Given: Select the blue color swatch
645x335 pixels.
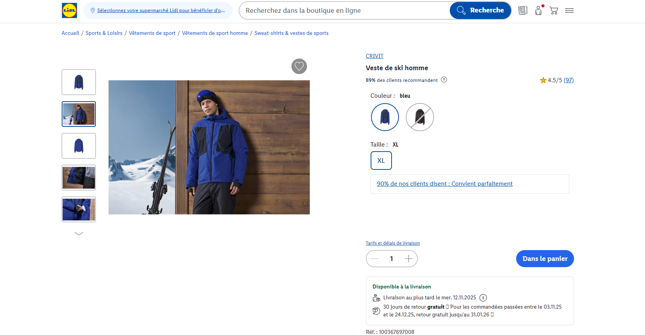Looking at the screenshot, I should (385, 117).
